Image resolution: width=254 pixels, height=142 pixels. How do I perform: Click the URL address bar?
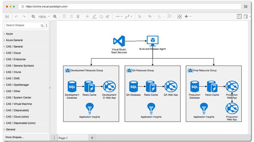click(130, 7)
